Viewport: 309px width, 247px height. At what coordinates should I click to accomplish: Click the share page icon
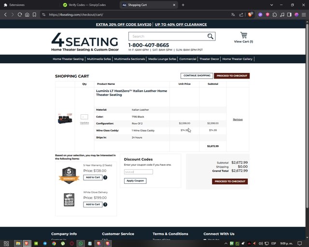[241, 14]
